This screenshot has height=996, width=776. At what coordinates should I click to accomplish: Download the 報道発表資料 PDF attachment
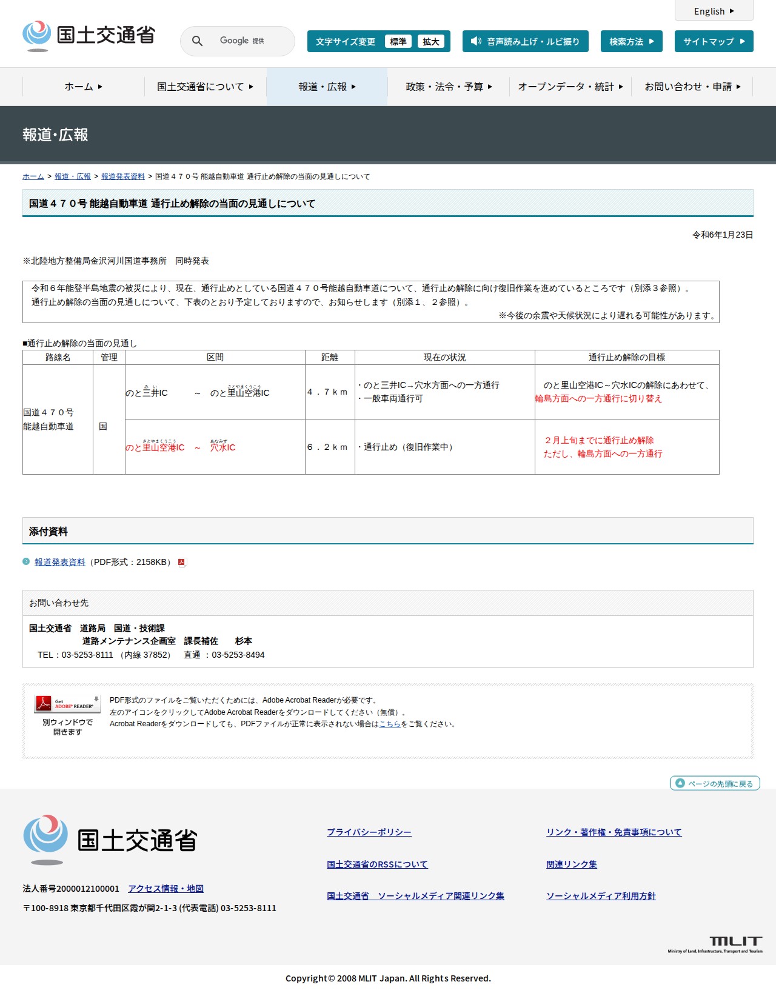(60, 562)
